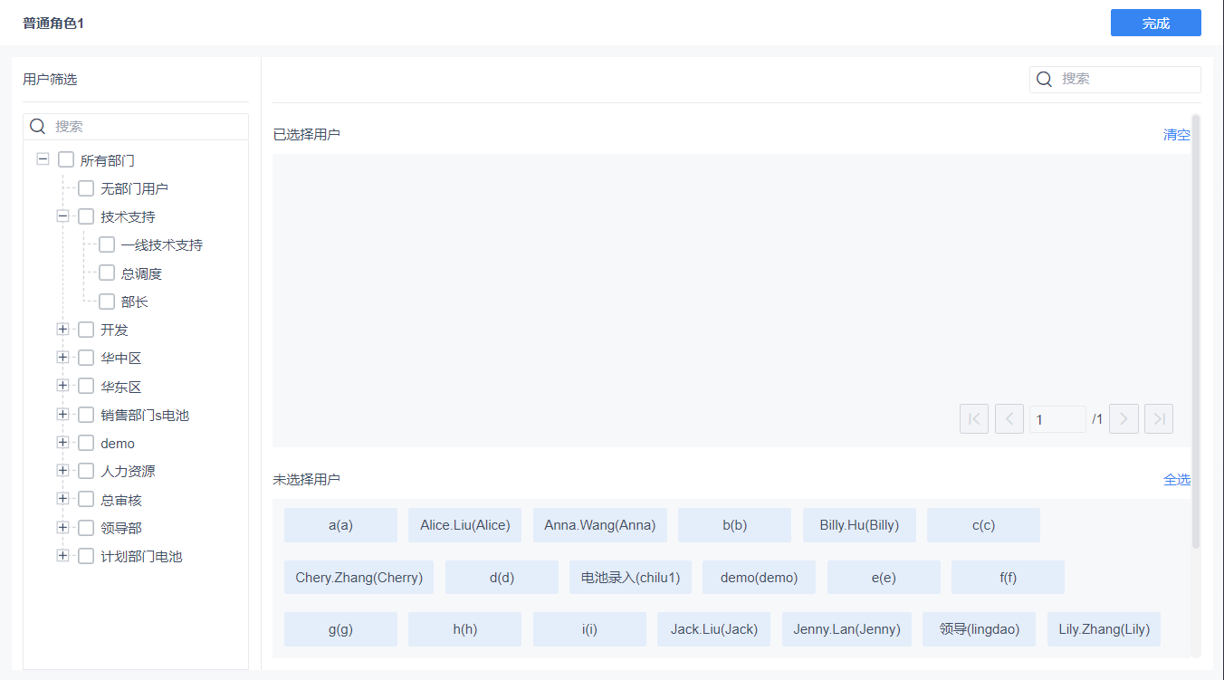Image resolution: width=1224 pixels, height=680 pixels.
Task: Click the first page pagination icon
Action: pos(974,419)
